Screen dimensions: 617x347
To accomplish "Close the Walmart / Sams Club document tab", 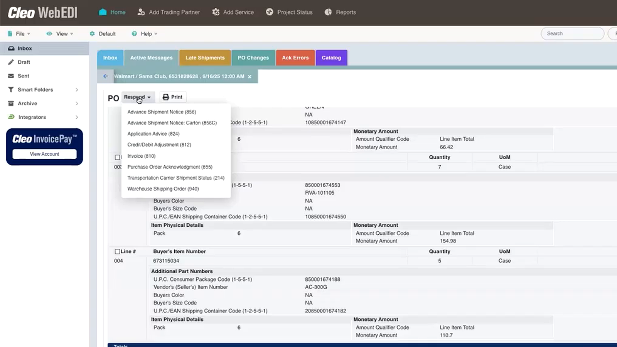I will click(x=249, y=77).
